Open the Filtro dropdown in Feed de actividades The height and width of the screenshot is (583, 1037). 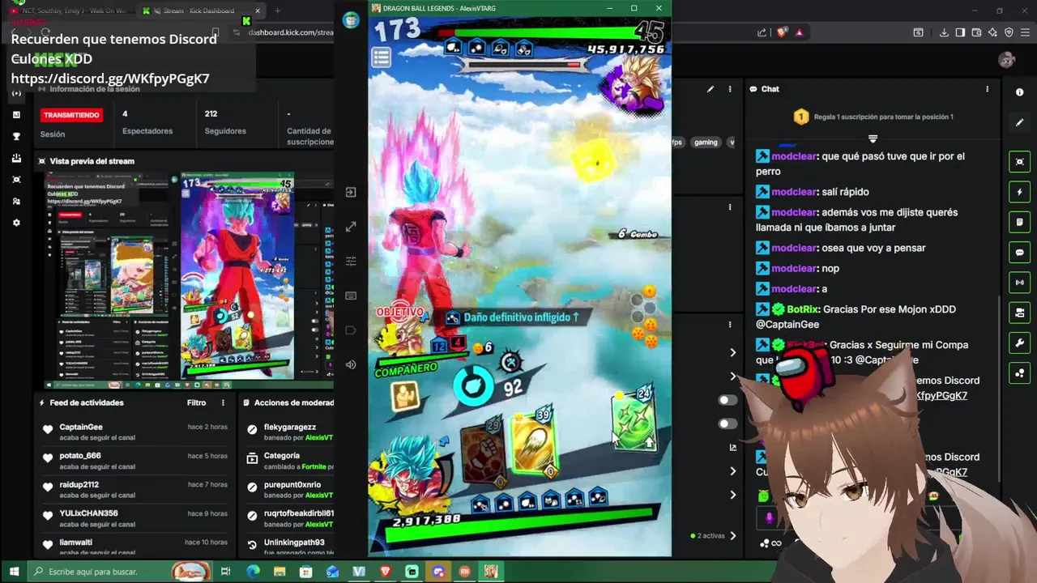coord(197,402)
